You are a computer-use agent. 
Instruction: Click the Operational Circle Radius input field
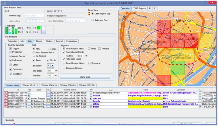(80, 56)
